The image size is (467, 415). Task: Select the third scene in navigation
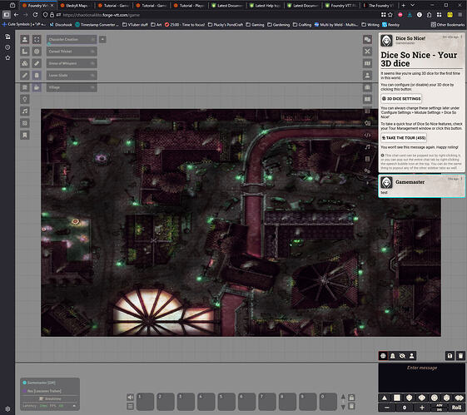(72, 63)
